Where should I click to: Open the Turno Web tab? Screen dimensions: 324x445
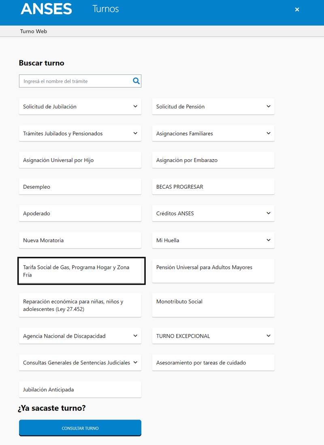click(x=34, y=31)
